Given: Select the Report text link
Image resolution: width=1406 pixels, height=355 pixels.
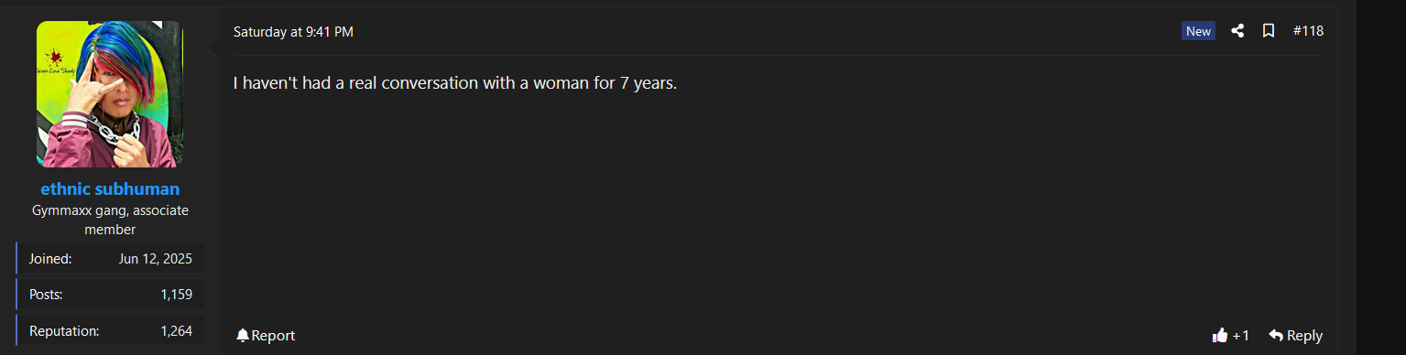Looking at the screenshot, I should [x=273, y=336].
